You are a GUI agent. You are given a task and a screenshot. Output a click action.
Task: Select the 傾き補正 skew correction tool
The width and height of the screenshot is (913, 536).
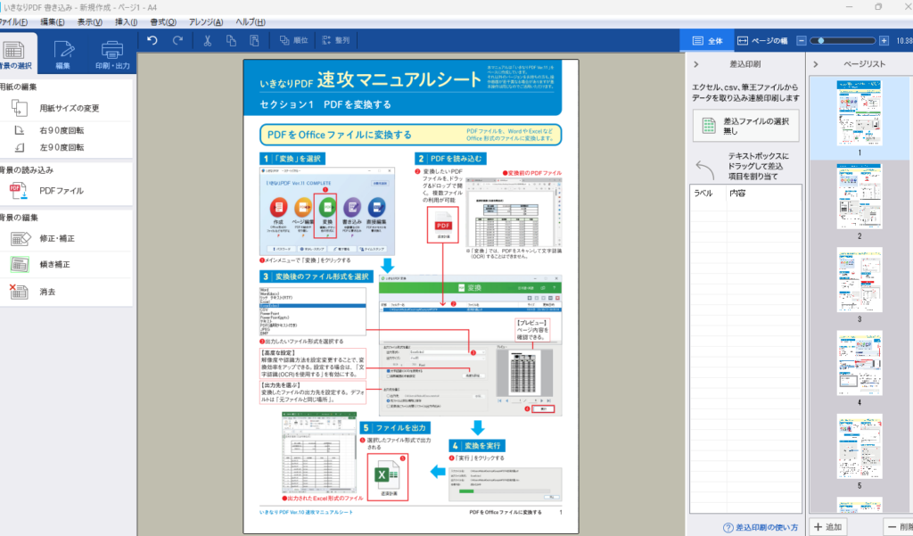pos(53,265)
